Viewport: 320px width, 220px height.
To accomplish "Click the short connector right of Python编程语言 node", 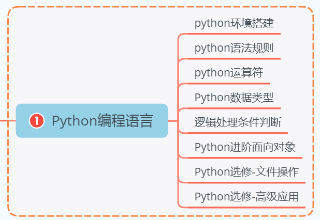I will pyautogui.click(x=172, y=121).
